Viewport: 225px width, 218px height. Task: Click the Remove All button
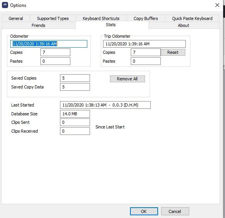(x=127, y=79)
